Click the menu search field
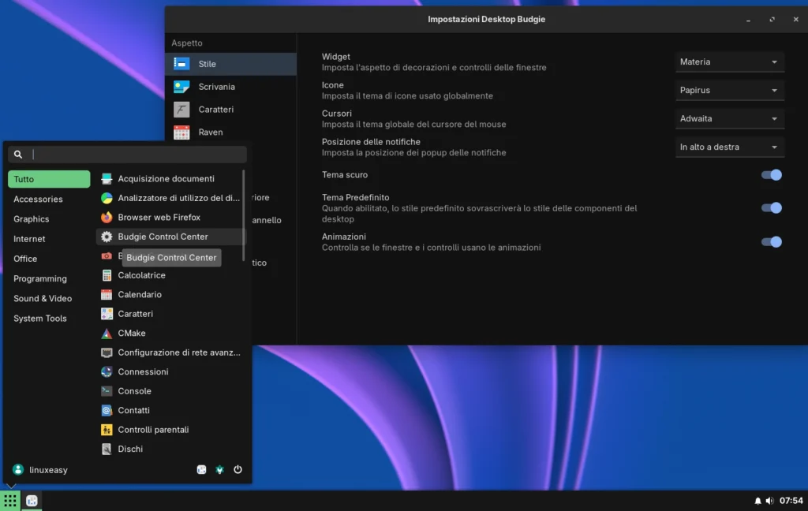The image size is (808, 511). [x=126, y=154]
